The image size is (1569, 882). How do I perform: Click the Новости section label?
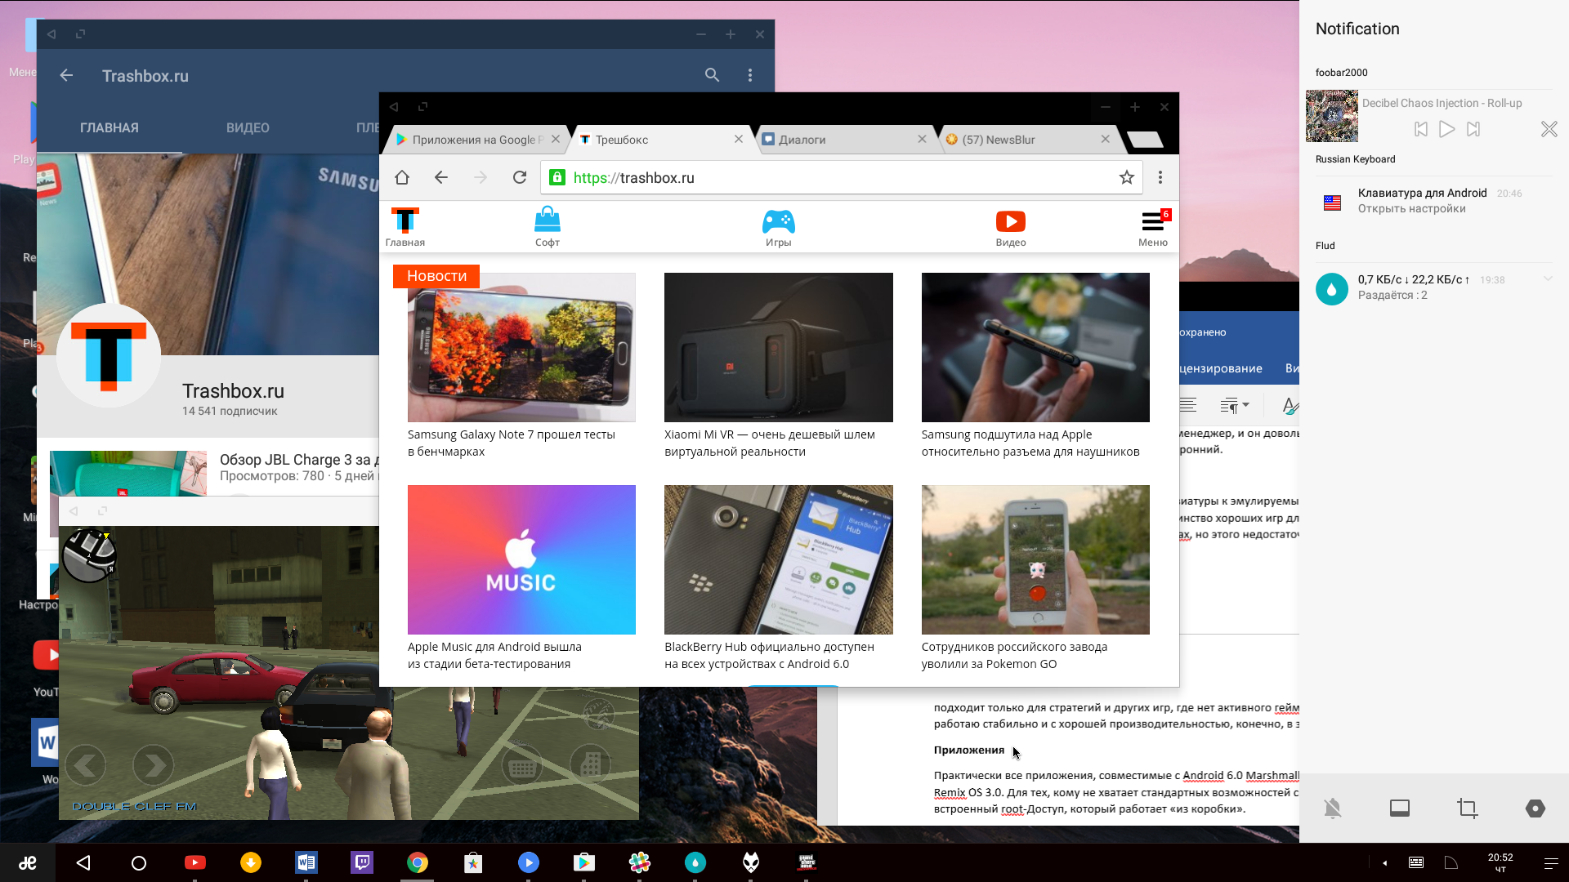(436, 276)
